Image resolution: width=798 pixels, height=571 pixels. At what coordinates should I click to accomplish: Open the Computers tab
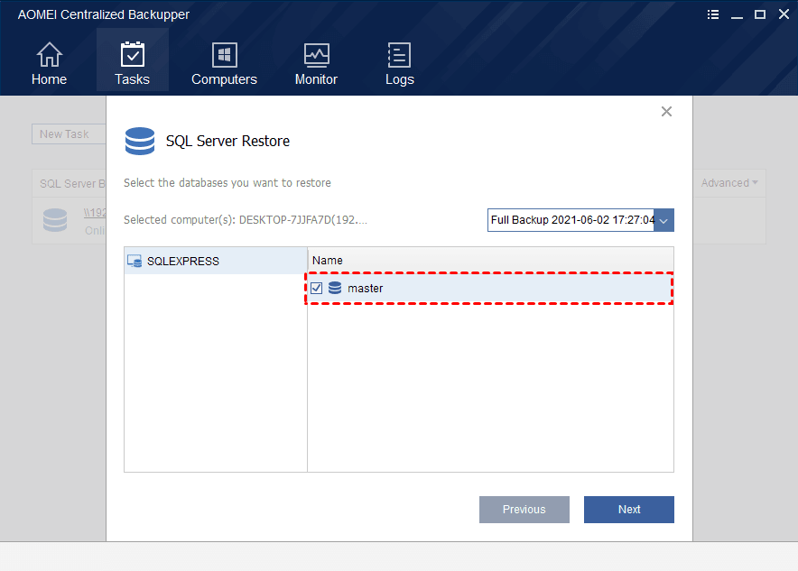coord(224,63)
